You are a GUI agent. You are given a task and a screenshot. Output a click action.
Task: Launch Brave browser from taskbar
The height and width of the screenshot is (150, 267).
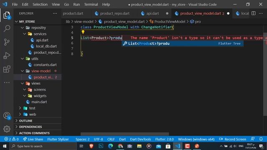[x=91, y=146]
